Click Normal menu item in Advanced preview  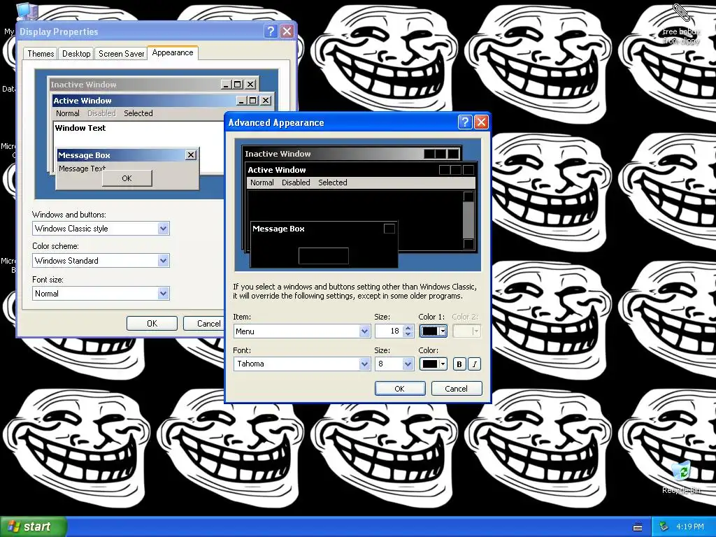pyautogui.click(x=262, y=182)
